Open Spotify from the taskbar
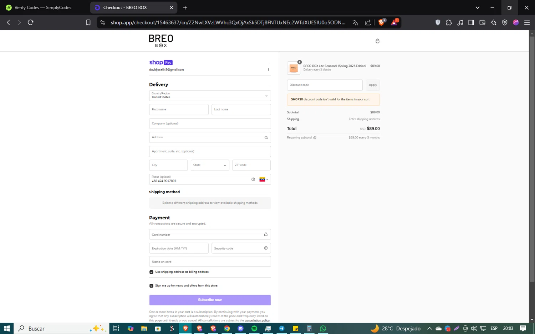 pos(254,329)
